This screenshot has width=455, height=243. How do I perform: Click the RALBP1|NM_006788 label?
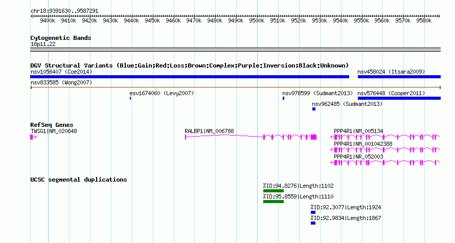click(209, 131)
